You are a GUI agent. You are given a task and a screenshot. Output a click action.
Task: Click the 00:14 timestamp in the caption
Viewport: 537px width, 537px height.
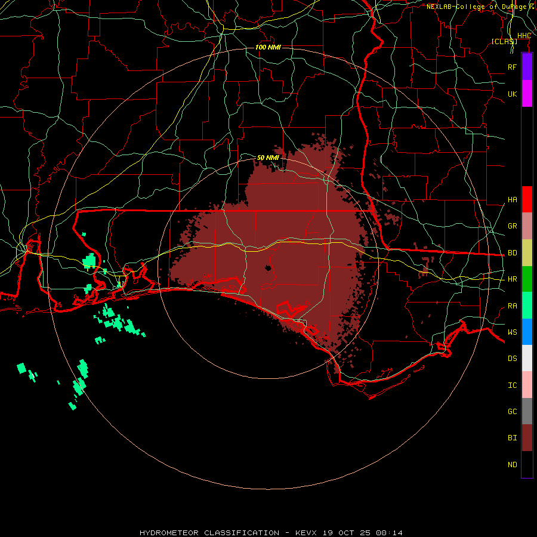tap(389, 533)
